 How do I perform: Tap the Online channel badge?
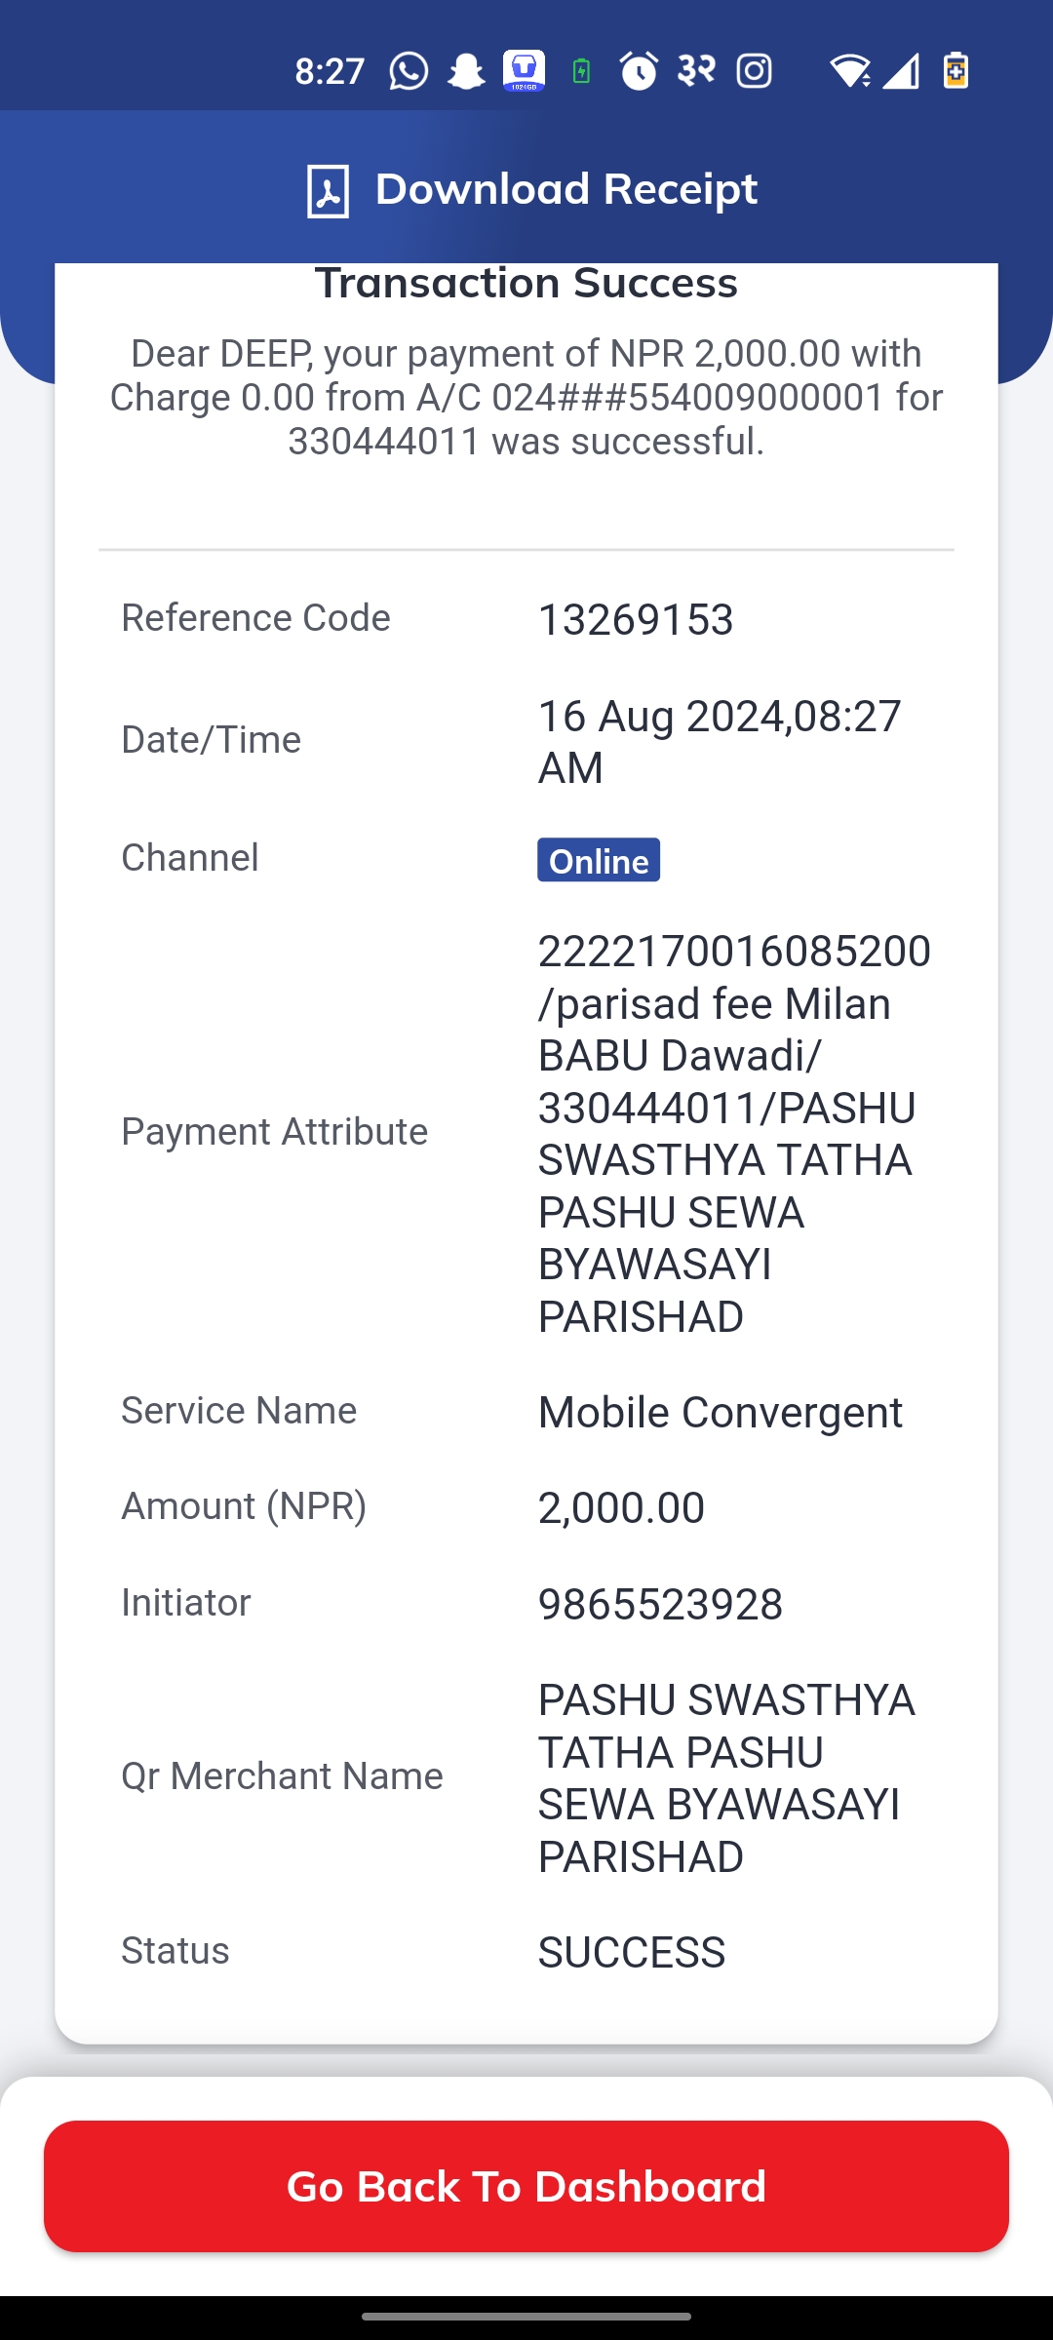[x=599, y=860]
